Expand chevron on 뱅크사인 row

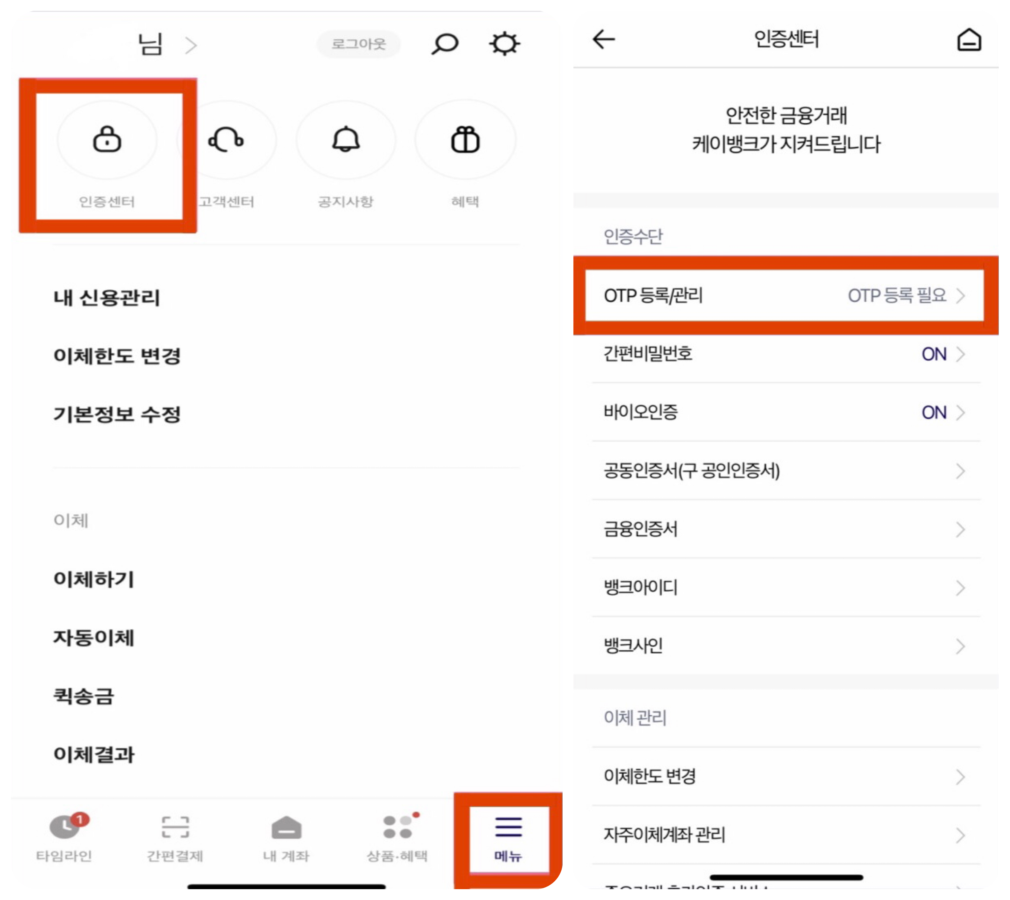point(960,646)
